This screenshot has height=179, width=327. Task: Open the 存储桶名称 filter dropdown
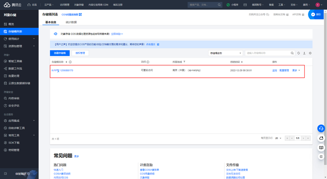[226, 53]
